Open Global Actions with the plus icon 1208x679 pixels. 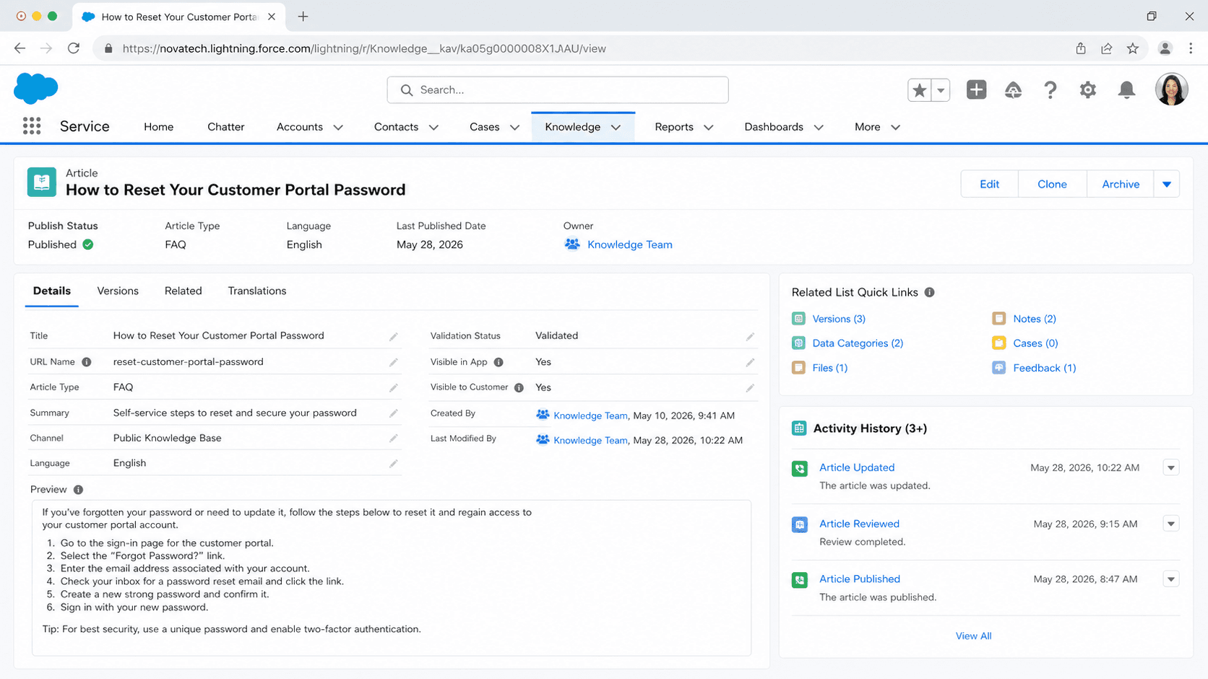coord(976,89)
